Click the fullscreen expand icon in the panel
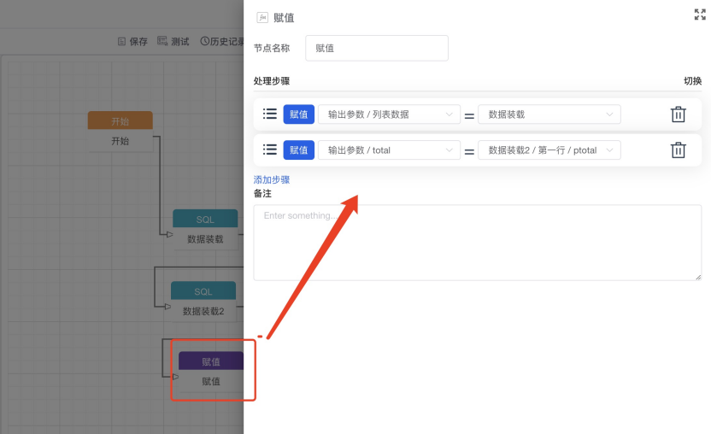This screenshot has width=711, height=434. click(x=700, y=15)
